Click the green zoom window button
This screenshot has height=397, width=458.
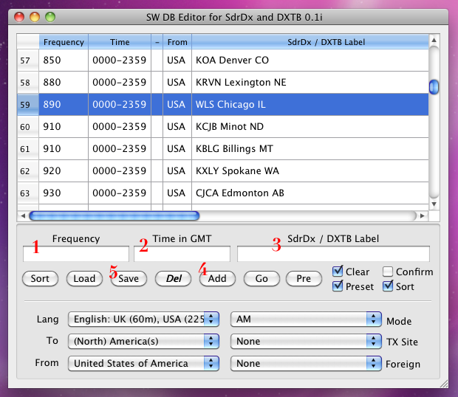[50, 17]
